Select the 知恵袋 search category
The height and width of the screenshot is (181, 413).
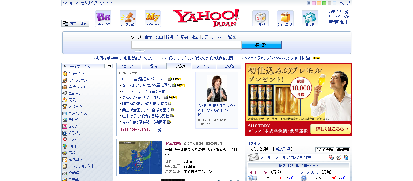(x=182, y=37)
